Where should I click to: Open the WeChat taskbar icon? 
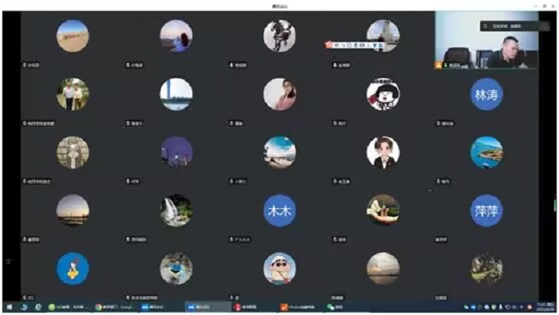[335, 307]
